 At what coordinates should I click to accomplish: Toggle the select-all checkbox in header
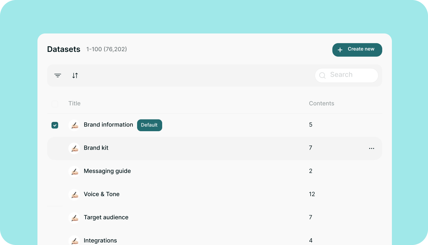pyautogui.click(x=55, y=104)
